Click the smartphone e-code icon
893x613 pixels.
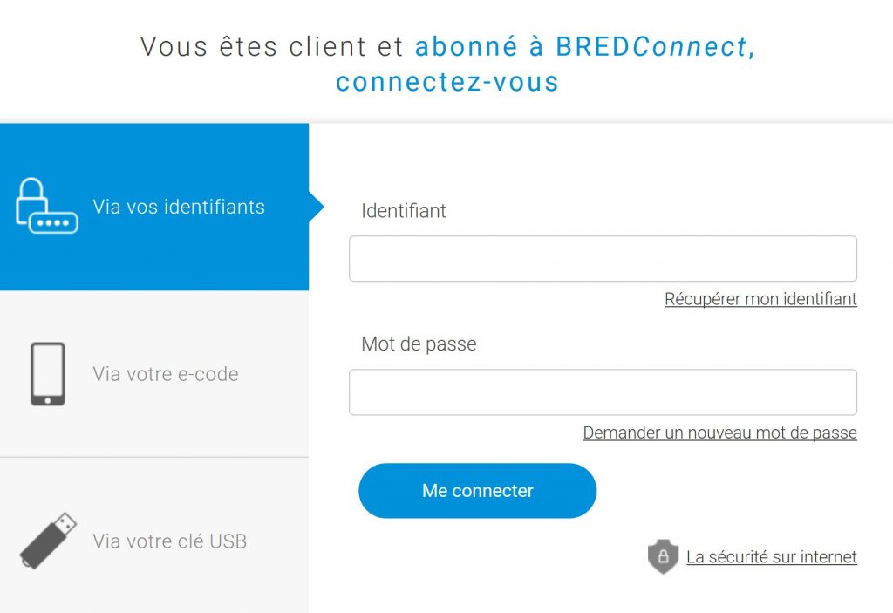(47, 374)
